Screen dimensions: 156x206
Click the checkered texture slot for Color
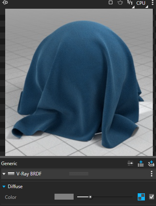141,197
